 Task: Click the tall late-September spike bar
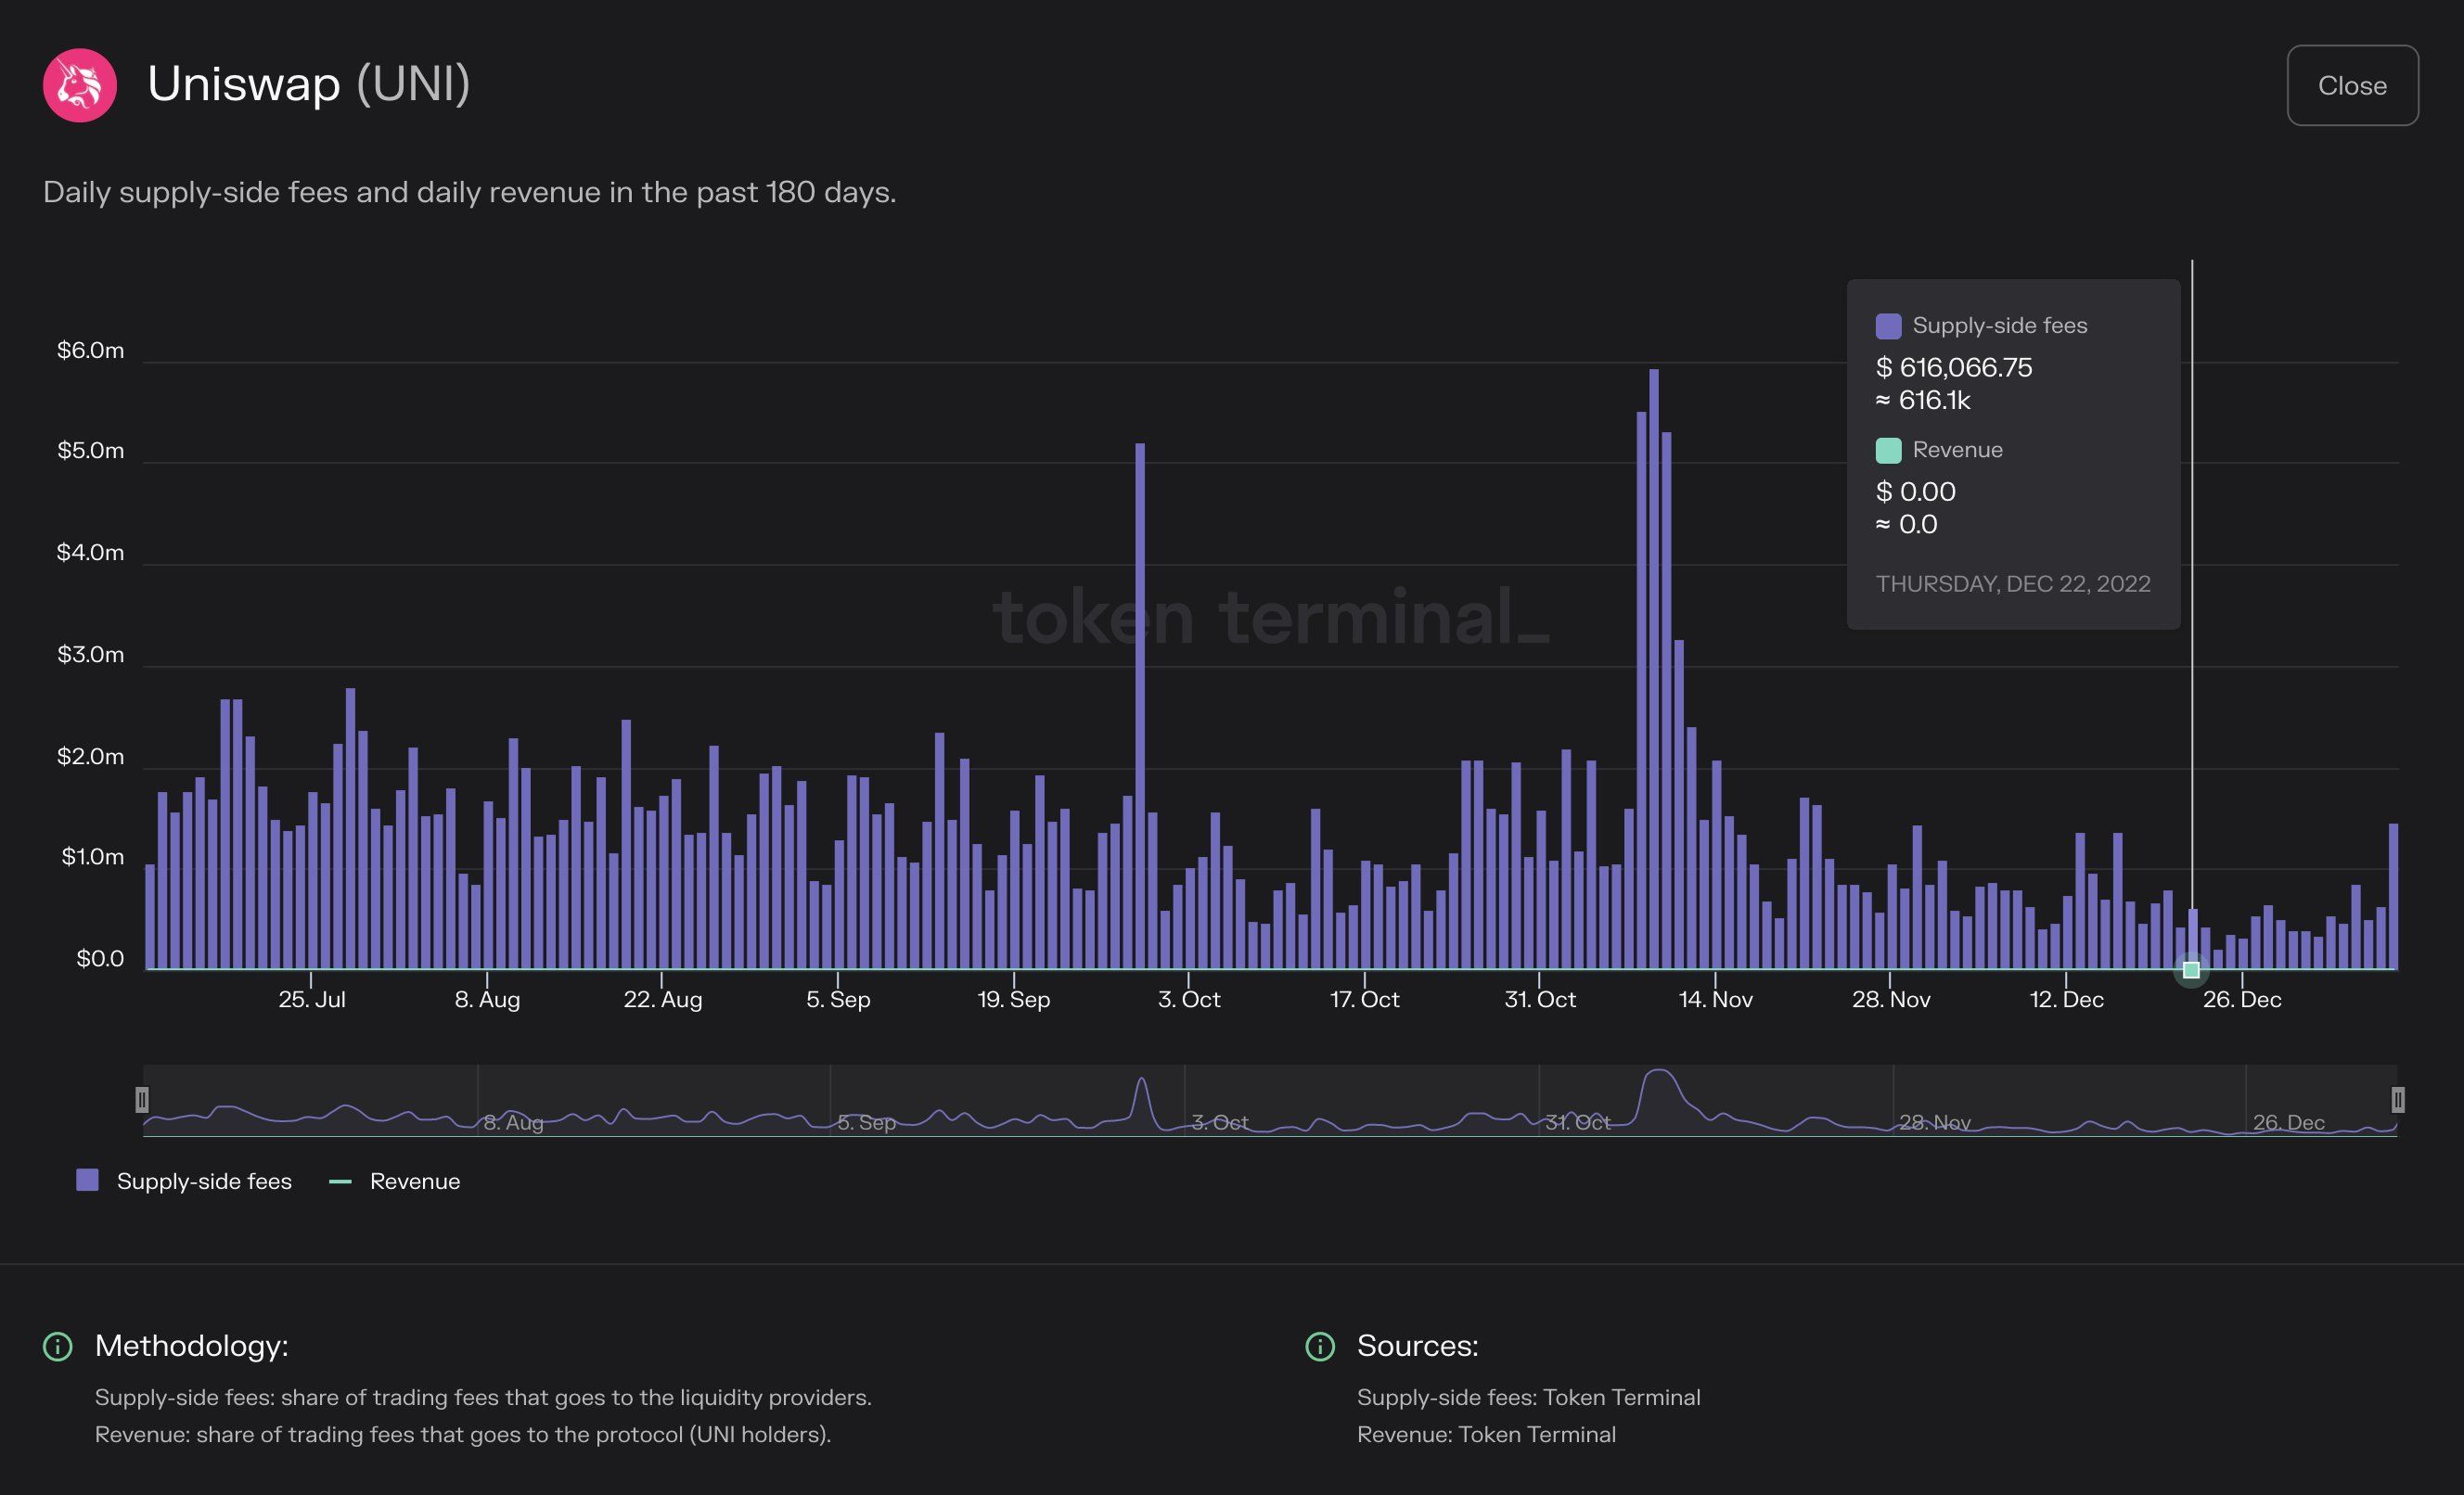[1140, 700]
